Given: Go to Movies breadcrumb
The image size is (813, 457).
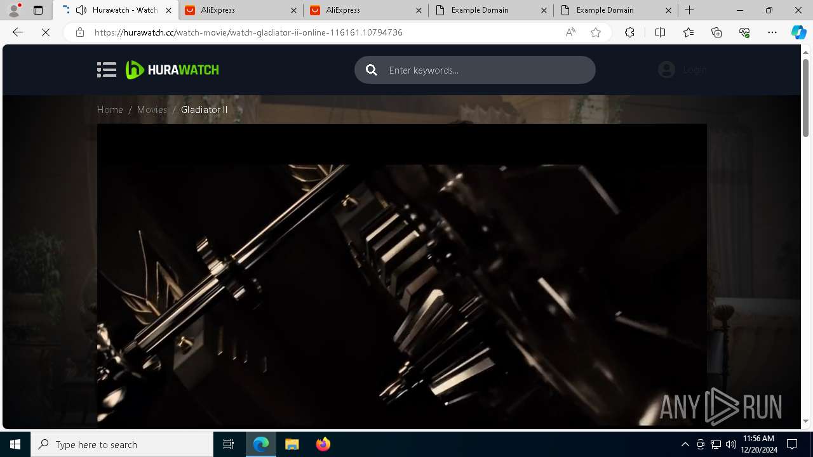Looking at the screenshot, I should point(152,110).
